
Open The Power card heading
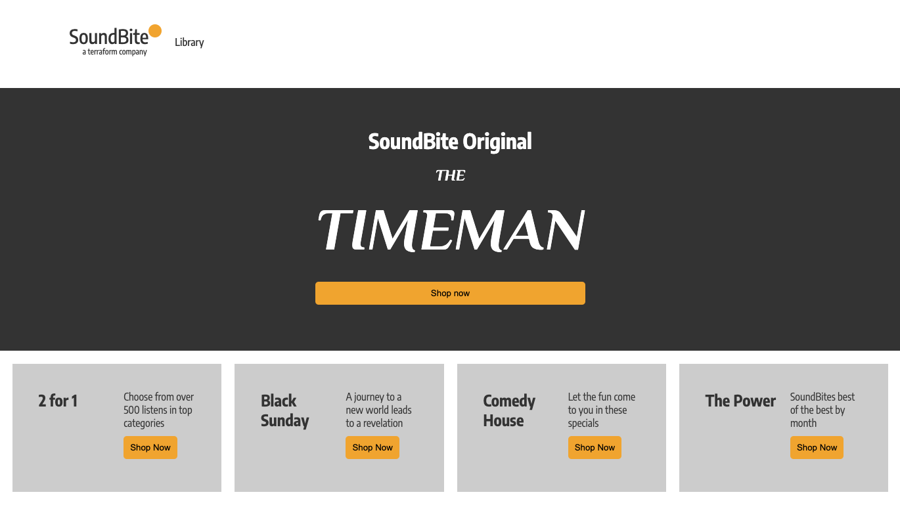[740, 401]
